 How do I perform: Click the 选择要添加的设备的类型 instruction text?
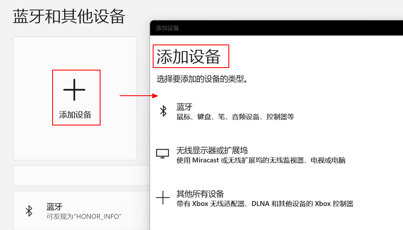pos(202,79)
